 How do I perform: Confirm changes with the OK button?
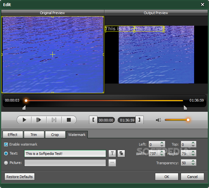167,177
